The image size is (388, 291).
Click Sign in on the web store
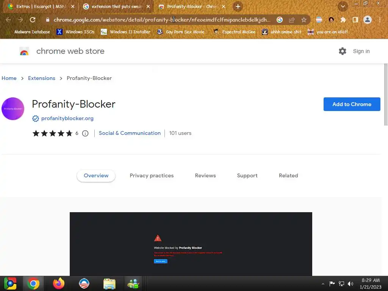pos(361,51)
